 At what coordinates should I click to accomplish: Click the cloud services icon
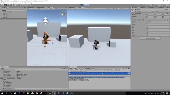[x=143, y=5]
